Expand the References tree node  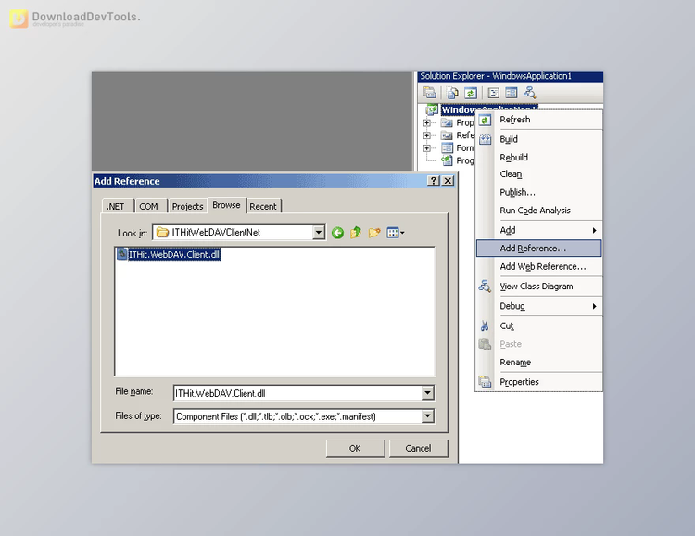[426, 135]
